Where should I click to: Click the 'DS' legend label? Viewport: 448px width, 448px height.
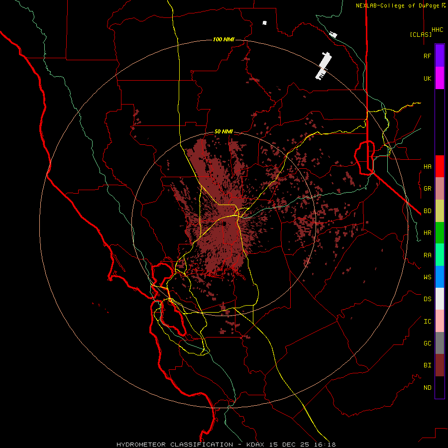point(427,299)
